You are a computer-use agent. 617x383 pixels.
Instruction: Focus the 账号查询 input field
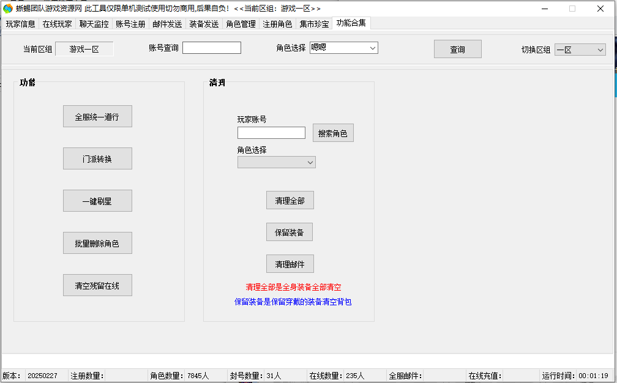pos(211,48)
